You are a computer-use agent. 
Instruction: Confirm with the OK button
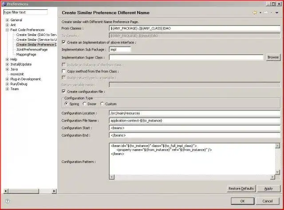click(243, 201)
